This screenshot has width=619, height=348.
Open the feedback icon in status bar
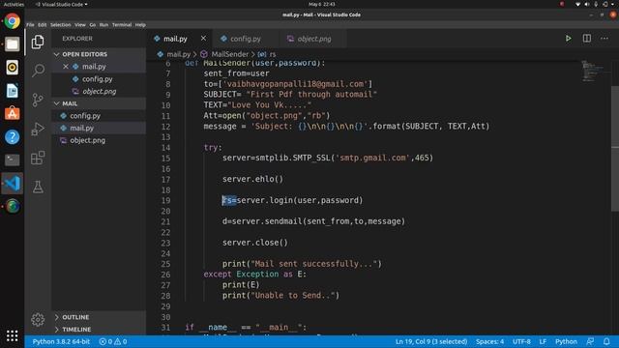pos(590,341)
